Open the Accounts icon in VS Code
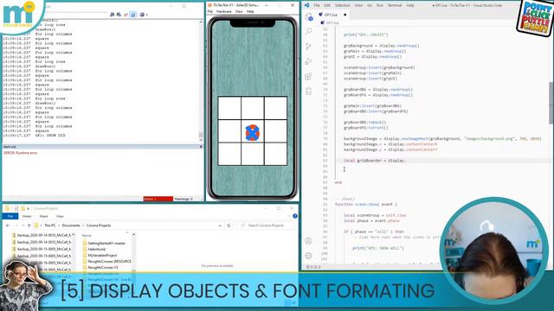 pos(308,241)
